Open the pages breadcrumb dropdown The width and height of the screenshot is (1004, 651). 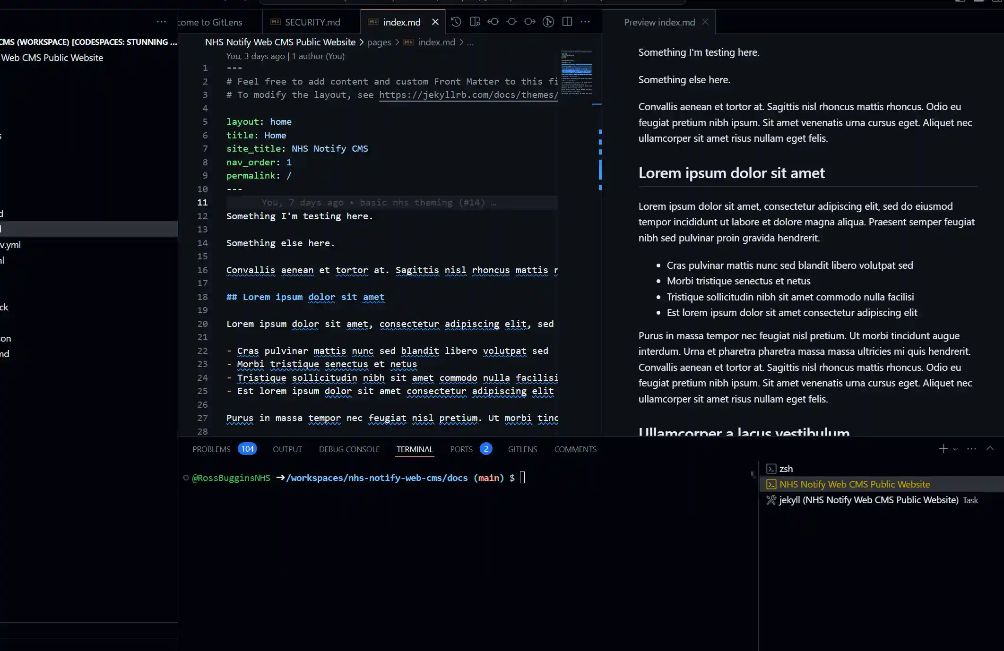379,42
